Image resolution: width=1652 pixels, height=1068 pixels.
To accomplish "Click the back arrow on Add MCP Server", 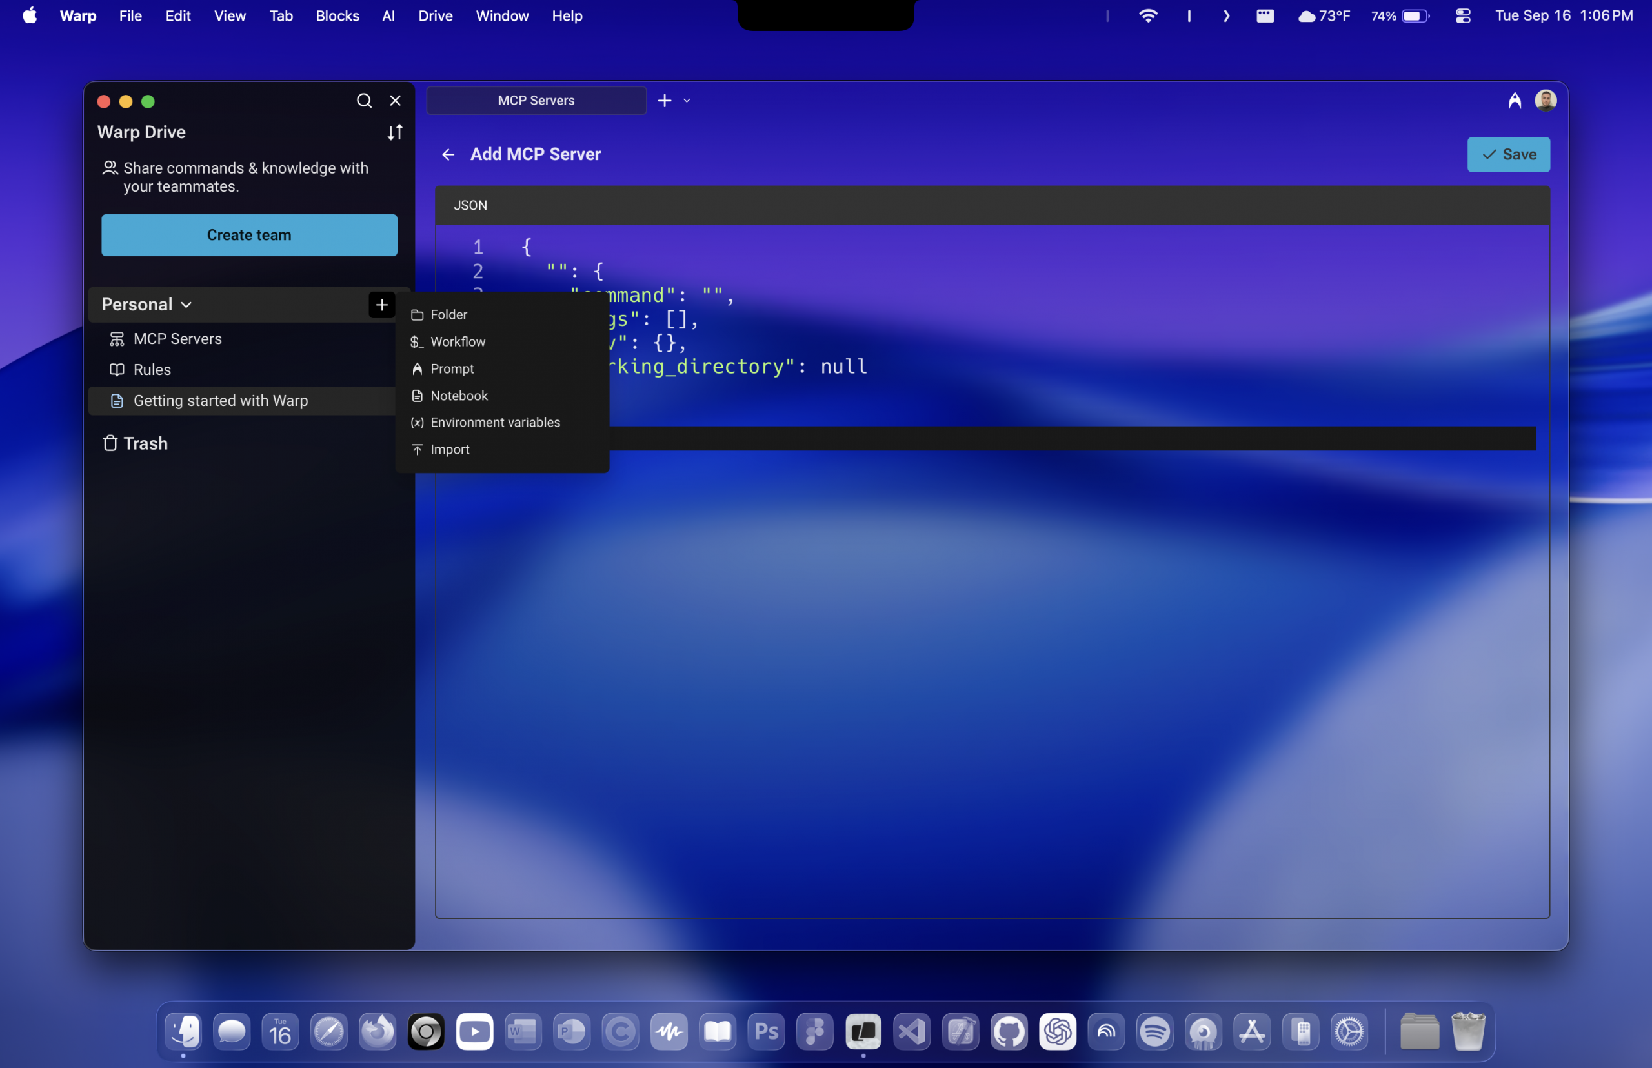I will [x=447, y=154].
